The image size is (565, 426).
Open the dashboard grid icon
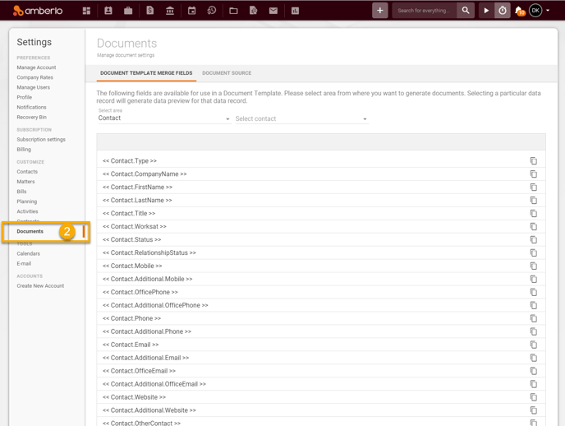(86, 11)
